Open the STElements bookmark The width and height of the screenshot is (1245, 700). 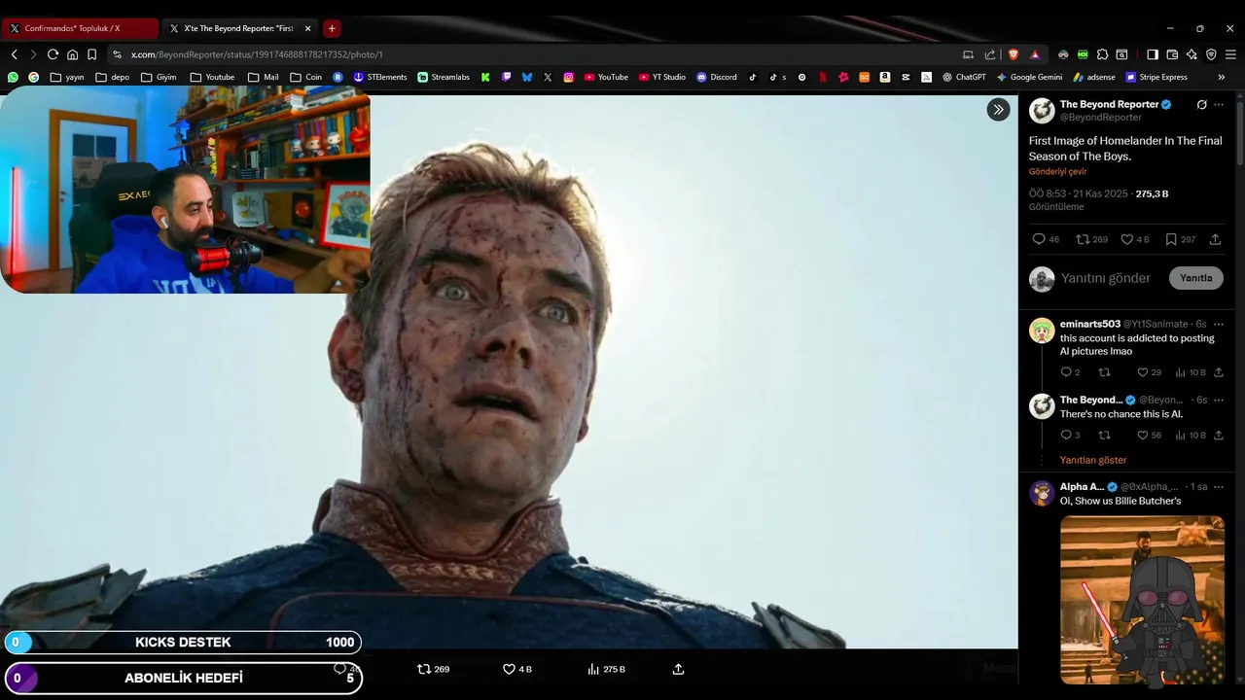tap(380, 77)
